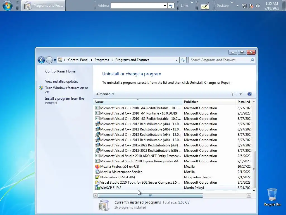Select Visual Studio 2010 Tools for SQL Server icon
Viewport: 286px width, 215px height.
point(97,182)
